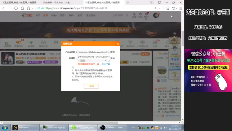Open the Untitled - Open taskbar item
Image resolution: width=232 pixels, height=131 pixels.
click(113, 128)
